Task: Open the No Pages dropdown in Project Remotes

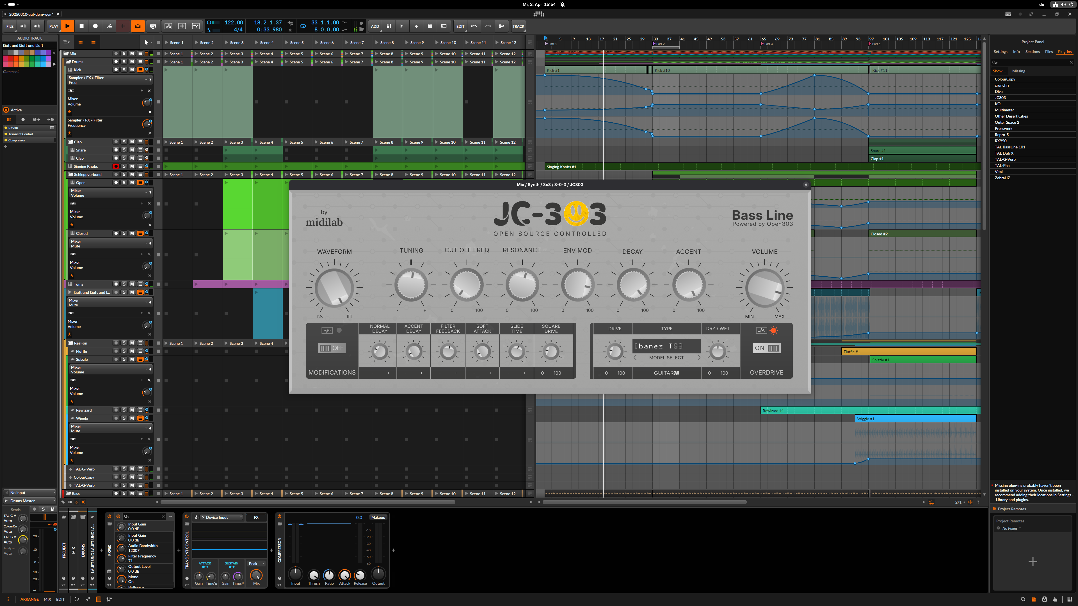Action: (x=1011, y=528)
